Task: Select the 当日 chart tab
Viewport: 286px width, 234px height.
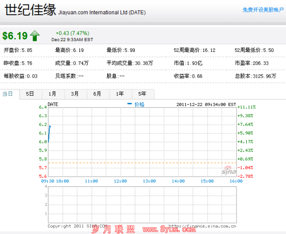Action: [7, 94]
